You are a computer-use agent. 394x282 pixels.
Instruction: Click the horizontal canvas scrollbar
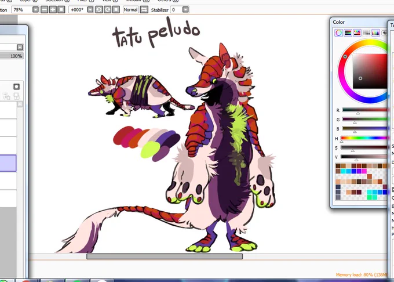165,256
